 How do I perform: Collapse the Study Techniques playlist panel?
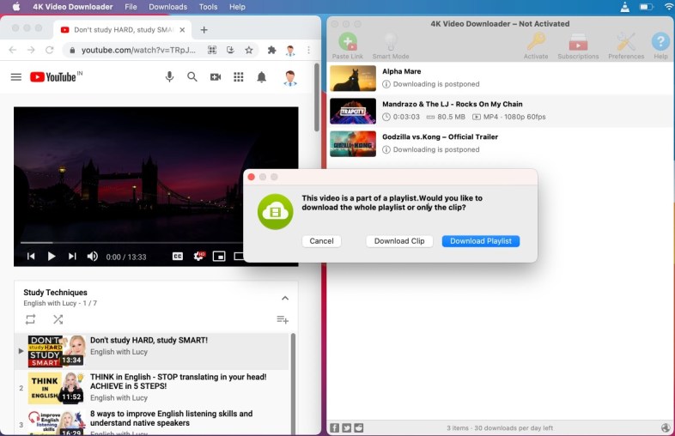(x=285, y=299)
